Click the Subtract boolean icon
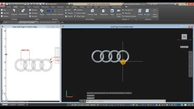The image size is (194, 109). 54,11
